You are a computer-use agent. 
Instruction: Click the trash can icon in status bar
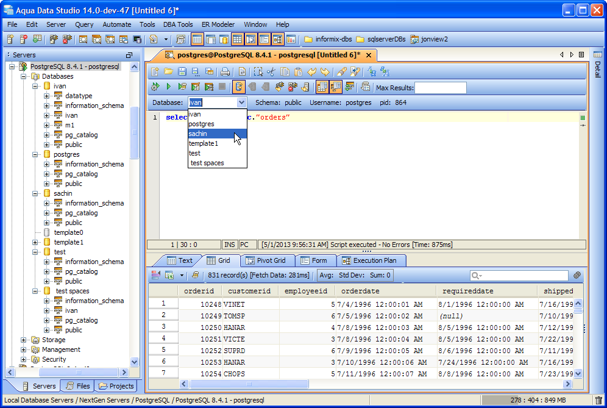(598, 400)
